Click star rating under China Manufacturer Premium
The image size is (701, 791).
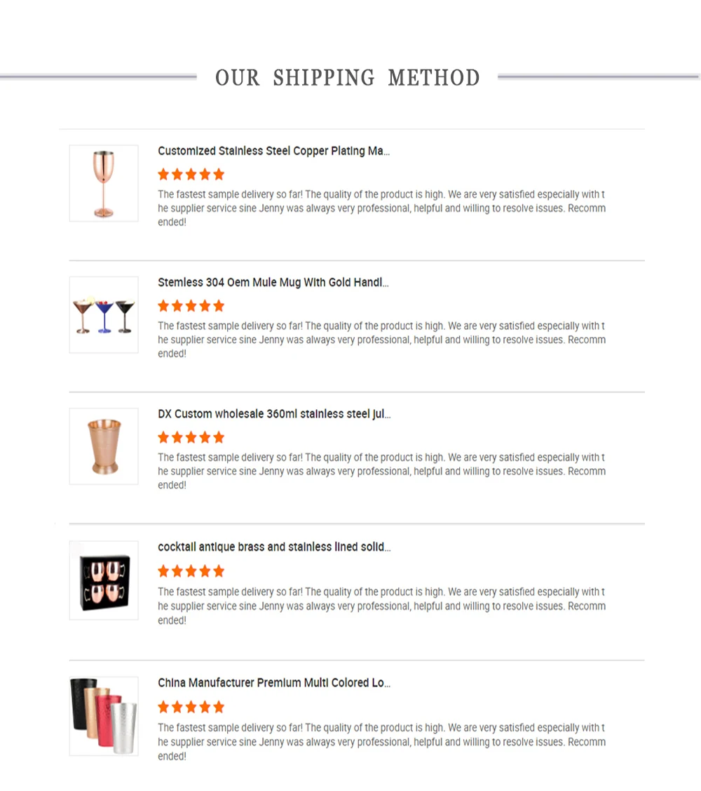191,707
